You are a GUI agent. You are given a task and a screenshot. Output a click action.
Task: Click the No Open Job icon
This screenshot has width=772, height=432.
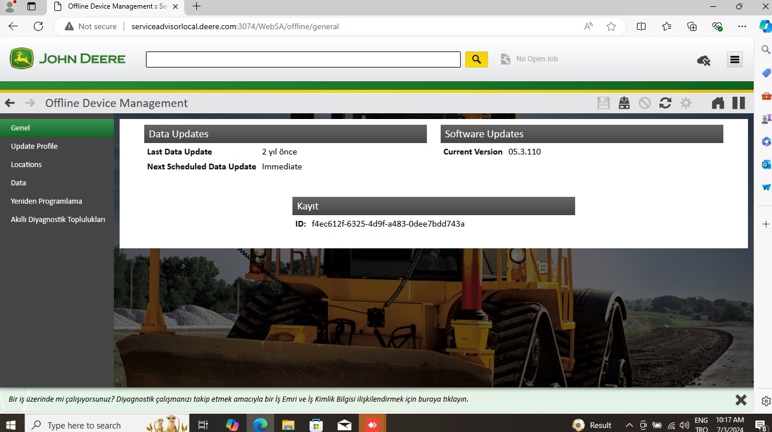pyautogui.click(x=505, y=59)
